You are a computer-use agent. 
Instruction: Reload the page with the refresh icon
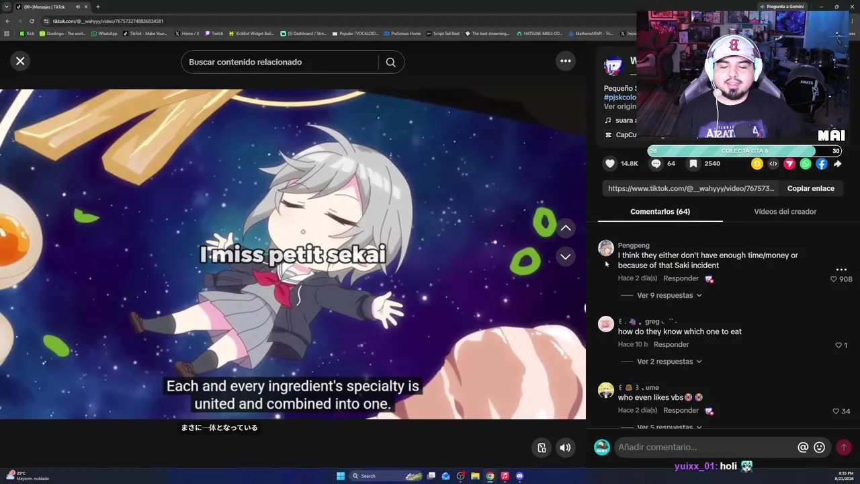(x=32, y=21)
